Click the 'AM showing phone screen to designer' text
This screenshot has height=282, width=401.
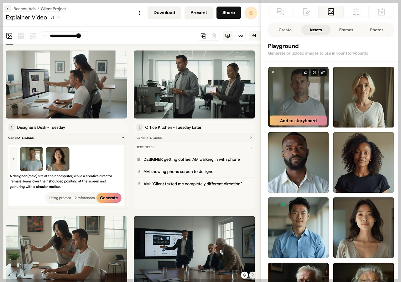pyautogui.click(x=179, y=172)
